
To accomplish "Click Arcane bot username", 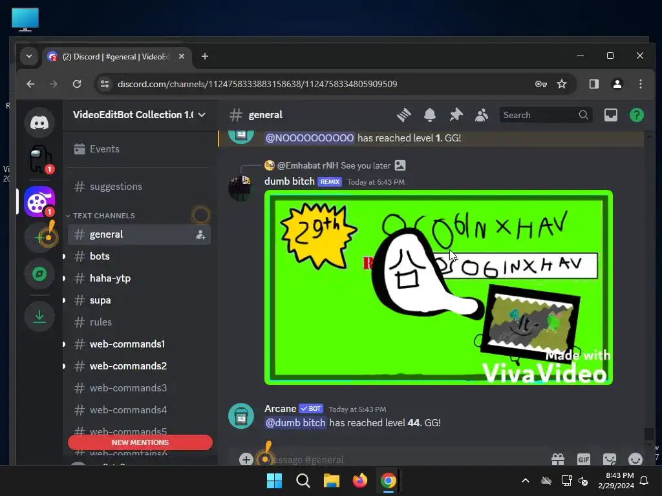I will click(x=280, y=409).
